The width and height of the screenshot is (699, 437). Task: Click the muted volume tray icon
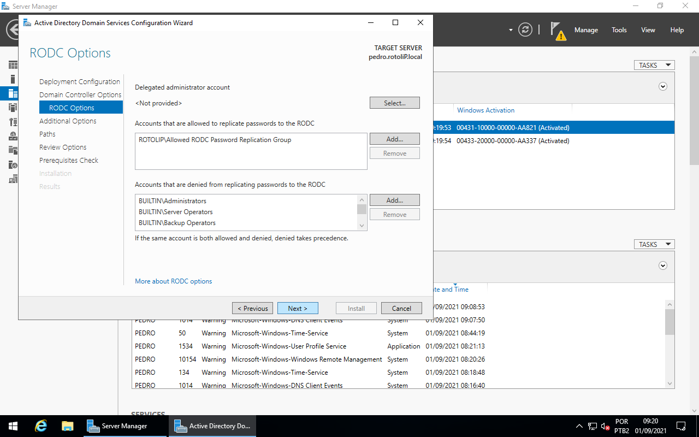[x=605, y=426]
